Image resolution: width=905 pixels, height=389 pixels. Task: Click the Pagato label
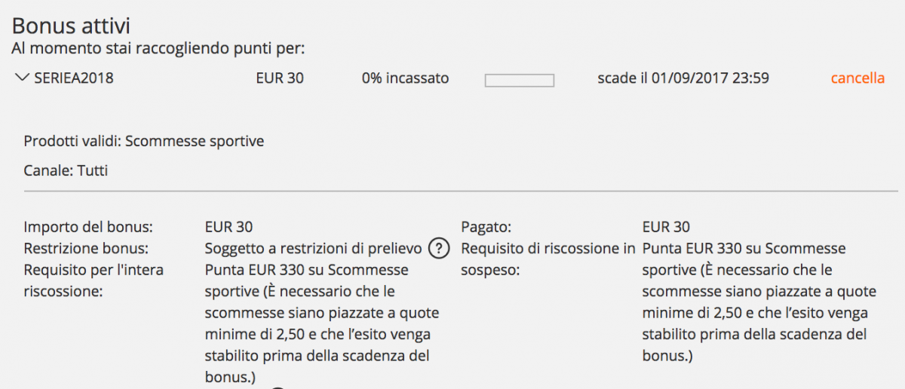[x=486, y=227]
